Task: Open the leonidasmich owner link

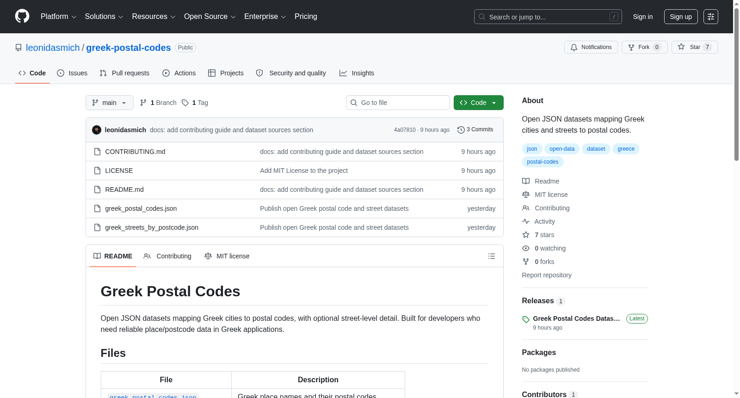Action: tap(53, 48)
